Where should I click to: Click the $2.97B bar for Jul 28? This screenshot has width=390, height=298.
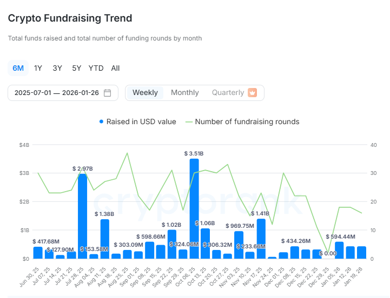tap(83, 216)
